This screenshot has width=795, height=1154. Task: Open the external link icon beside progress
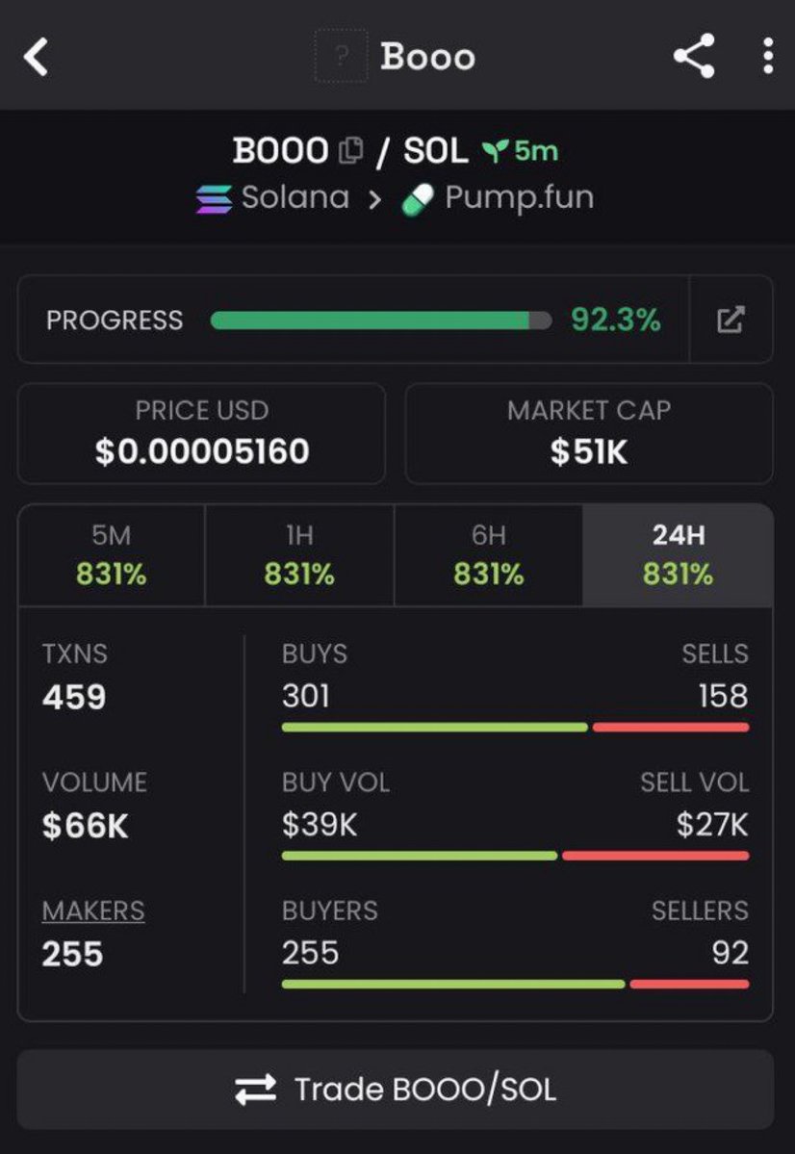[731, 320]
